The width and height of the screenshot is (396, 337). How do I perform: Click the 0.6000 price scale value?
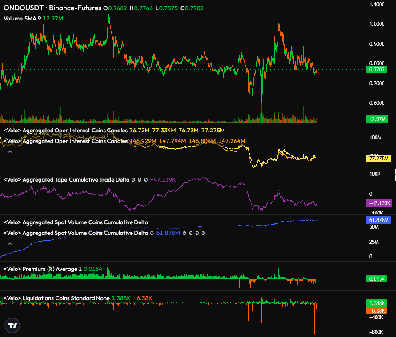coord(377,103)
